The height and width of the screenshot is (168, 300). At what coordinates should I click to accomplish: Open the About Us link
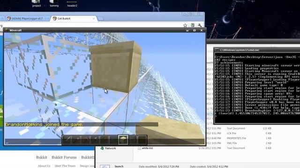44,166
